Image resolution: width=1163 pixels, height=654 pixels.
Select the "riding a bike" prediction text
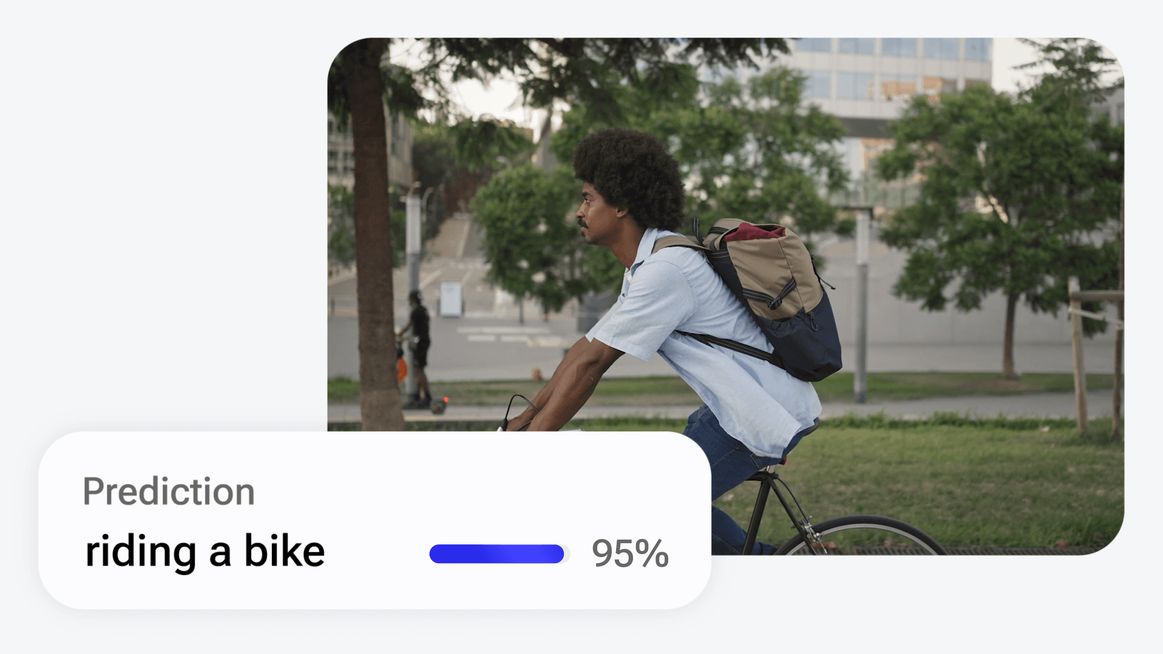(205, 551)
